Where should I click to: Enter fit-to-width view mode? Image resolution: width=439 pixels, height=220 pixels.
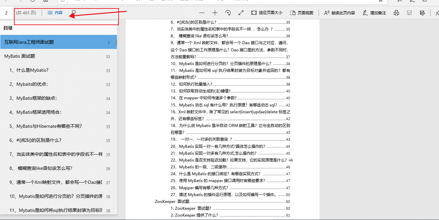(241, 13)
